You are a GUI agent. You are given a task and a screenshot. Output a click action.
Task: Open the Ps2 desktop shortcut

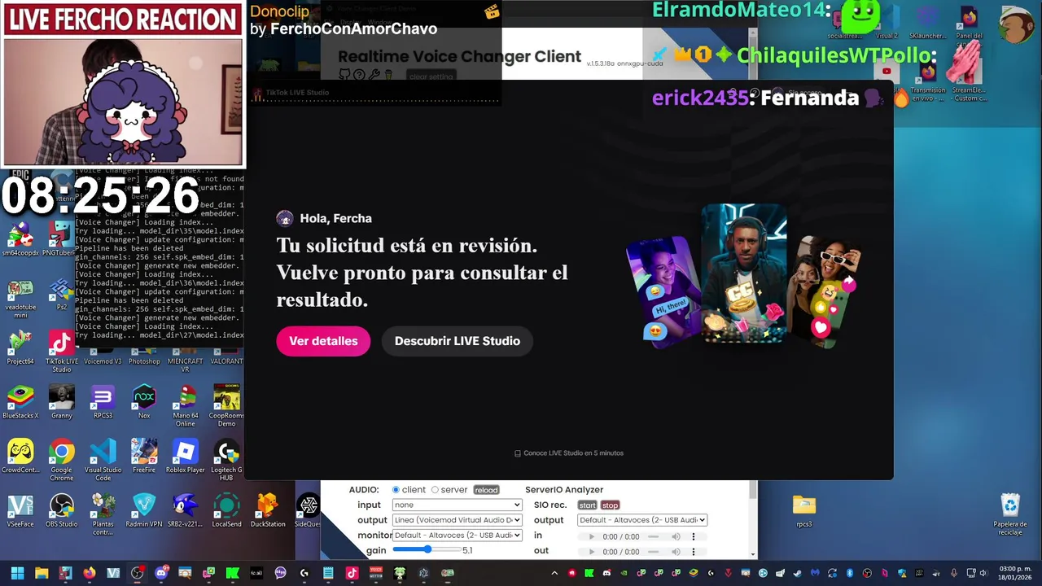(x=62, y=294)
